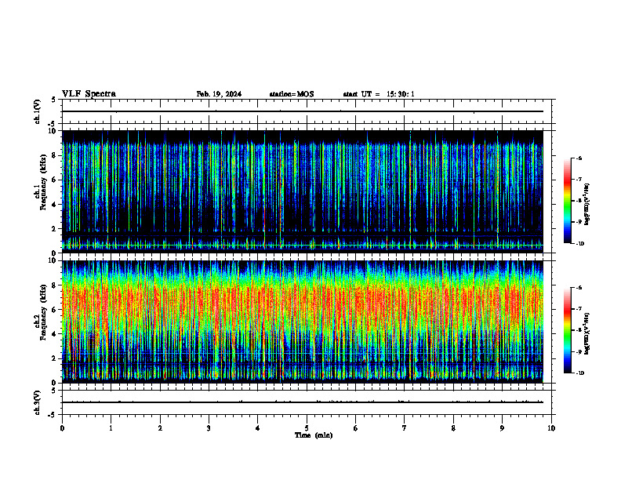Click time axis tick label "6"

pos(356,428)
